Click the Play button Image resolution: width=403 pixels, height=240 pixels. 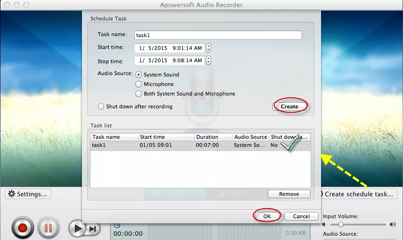[x=77, y=228]
